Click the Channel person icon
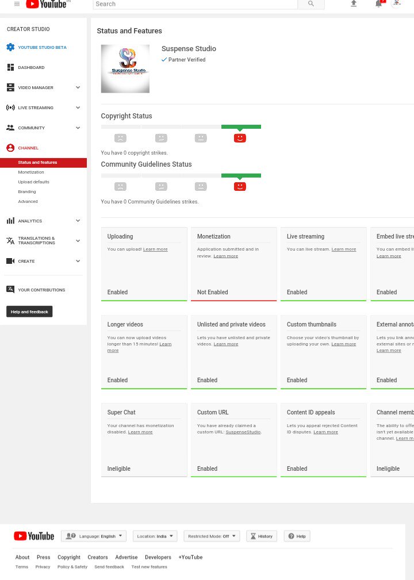 point(10,148)
